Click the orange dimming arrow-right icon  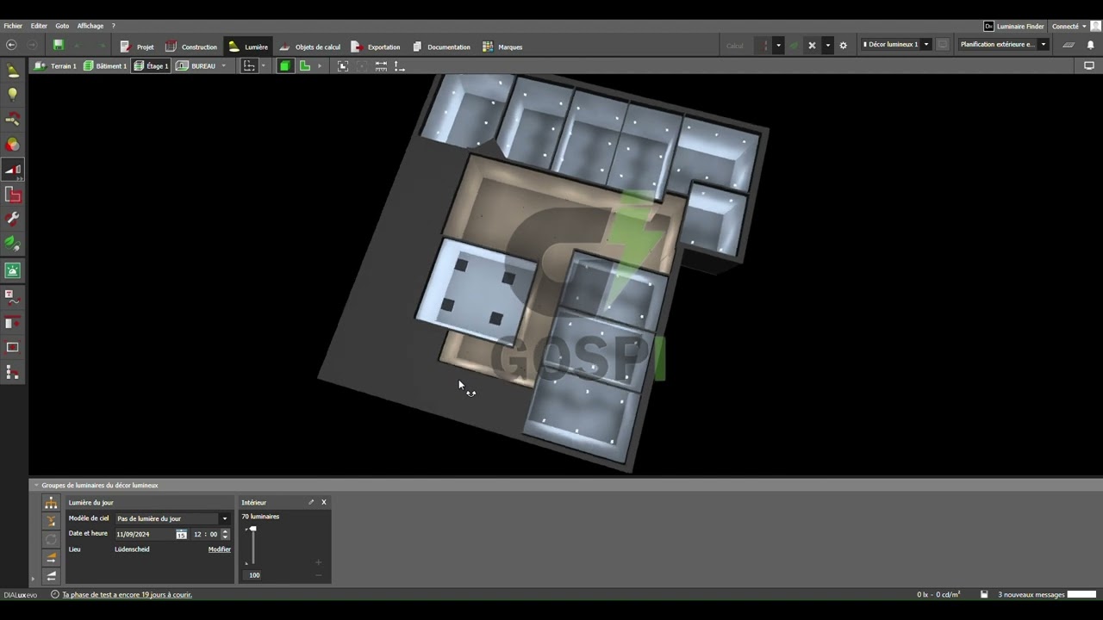tap(51, 558)
